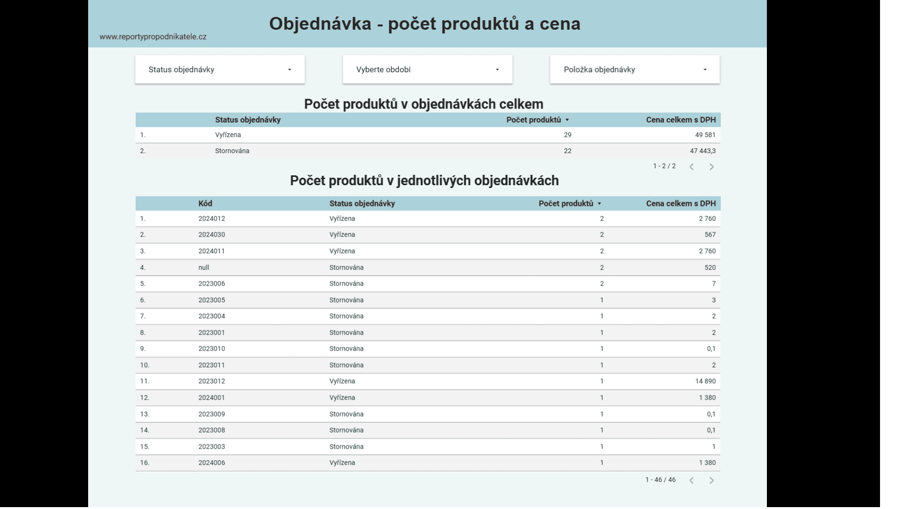Click order code 2023003
905x509 pixels.
(212, 447)
